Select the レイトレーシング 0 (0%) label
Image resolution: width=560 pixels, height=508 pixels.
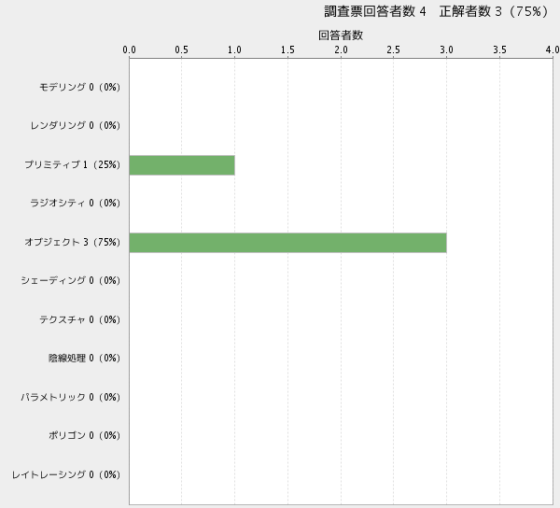(66, 475)
